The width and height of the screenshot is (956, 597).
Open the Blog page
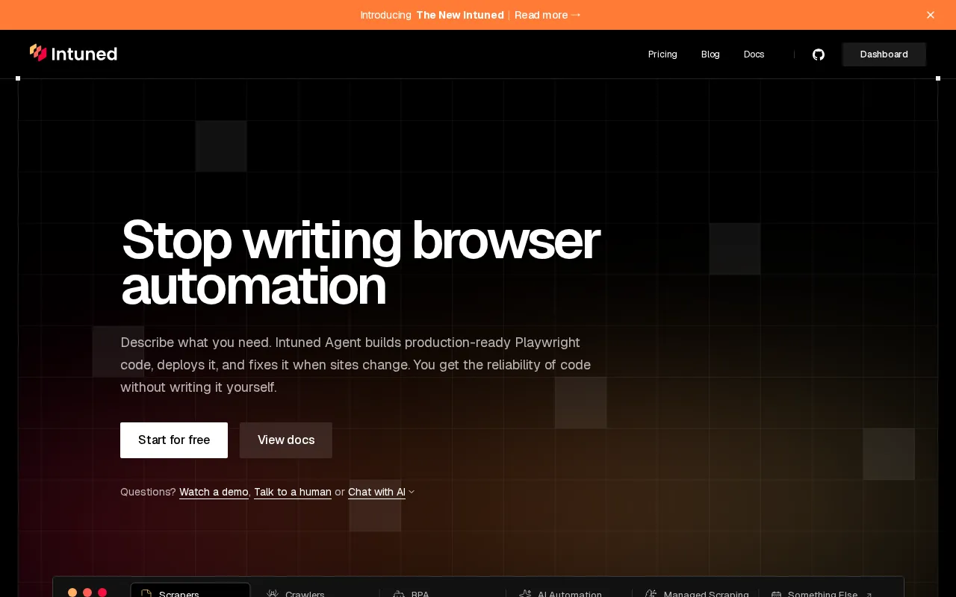710,54
